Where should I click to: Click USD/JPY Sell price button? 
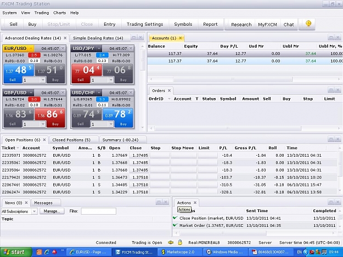87,70
